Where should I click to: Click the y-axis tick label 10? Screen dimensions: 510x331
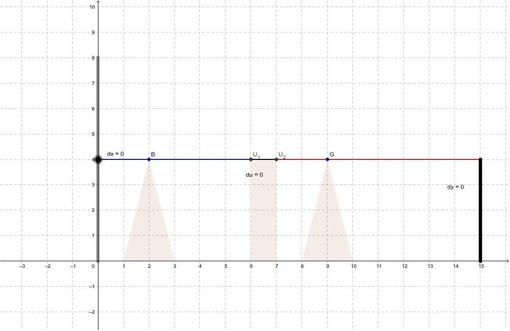coord(92,7)
